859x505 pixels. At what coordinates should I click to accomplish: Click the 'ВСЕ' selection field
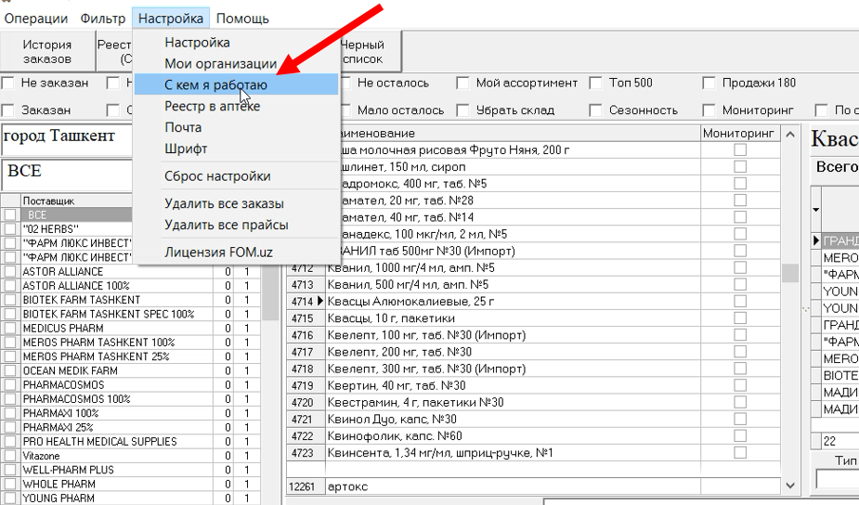pos(67,175)
